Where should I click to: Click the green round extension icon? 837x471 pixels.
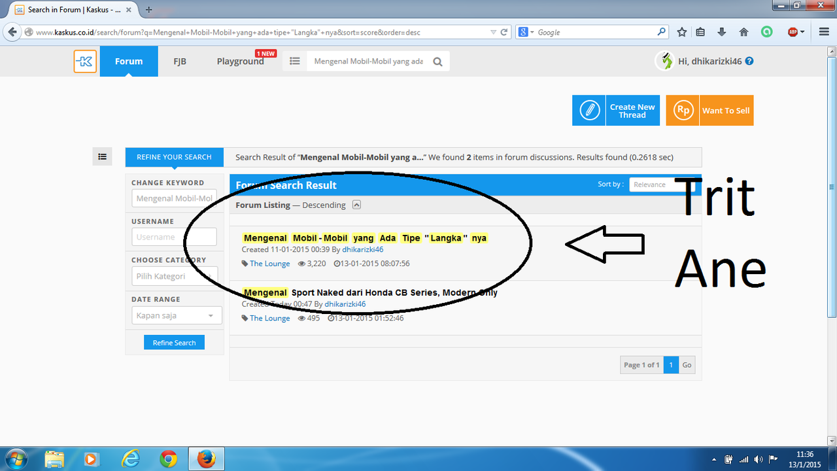click(766, 32)
